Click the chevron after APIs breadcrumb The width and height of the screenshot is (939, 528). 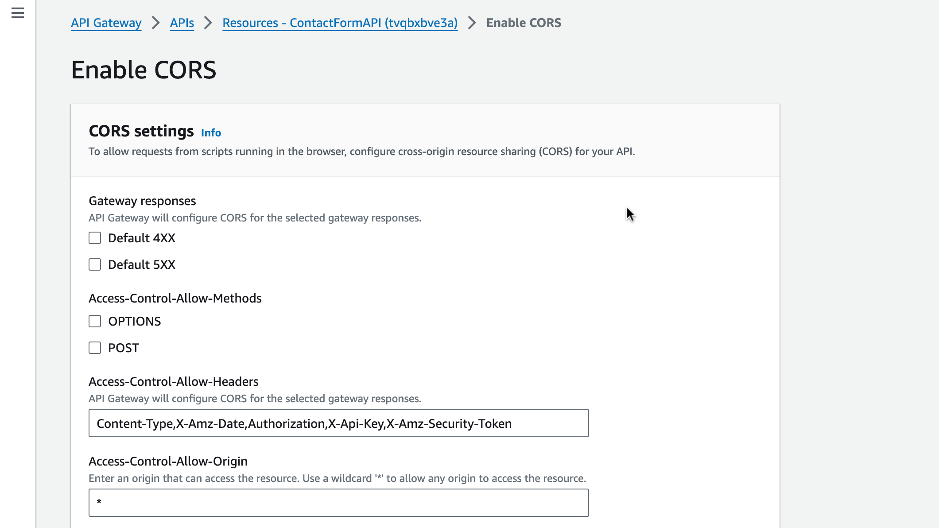[208, 23]
